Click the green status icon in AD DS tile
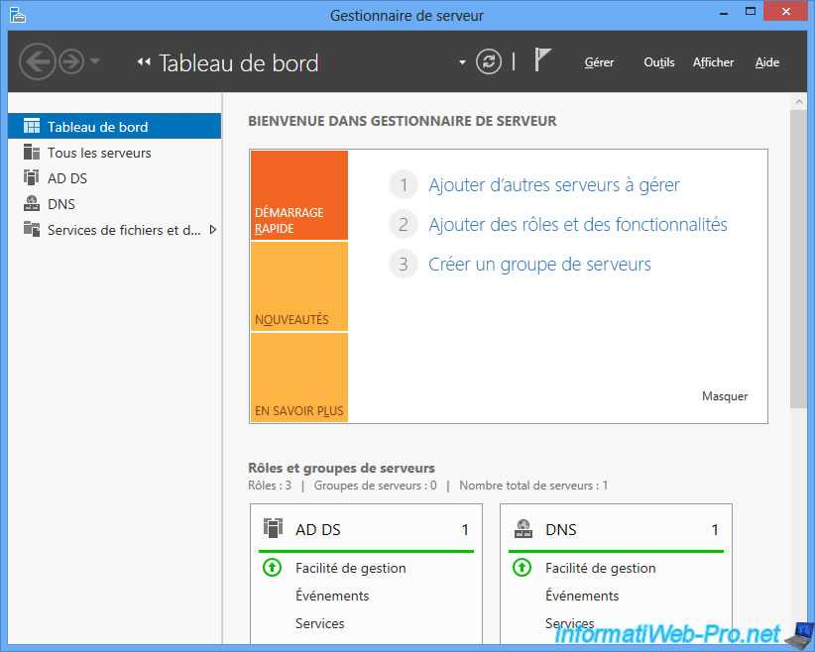Viewport: 815px width, 652px height. [x=273, y=568]
